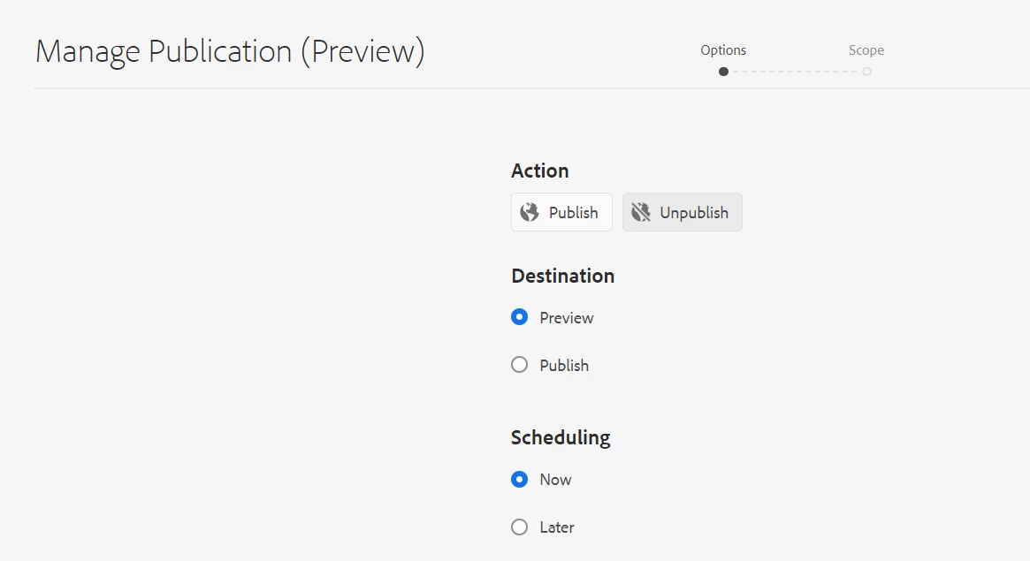The image size is (1030, 561).
Task: Click the Action section heading
Action: (x=539, y=171)
